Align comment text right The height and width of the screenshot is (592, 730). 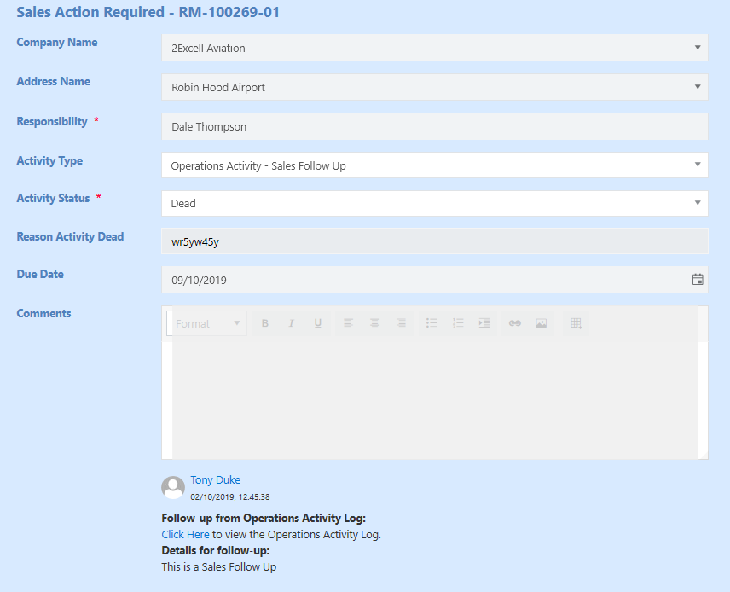click(401, 323)
